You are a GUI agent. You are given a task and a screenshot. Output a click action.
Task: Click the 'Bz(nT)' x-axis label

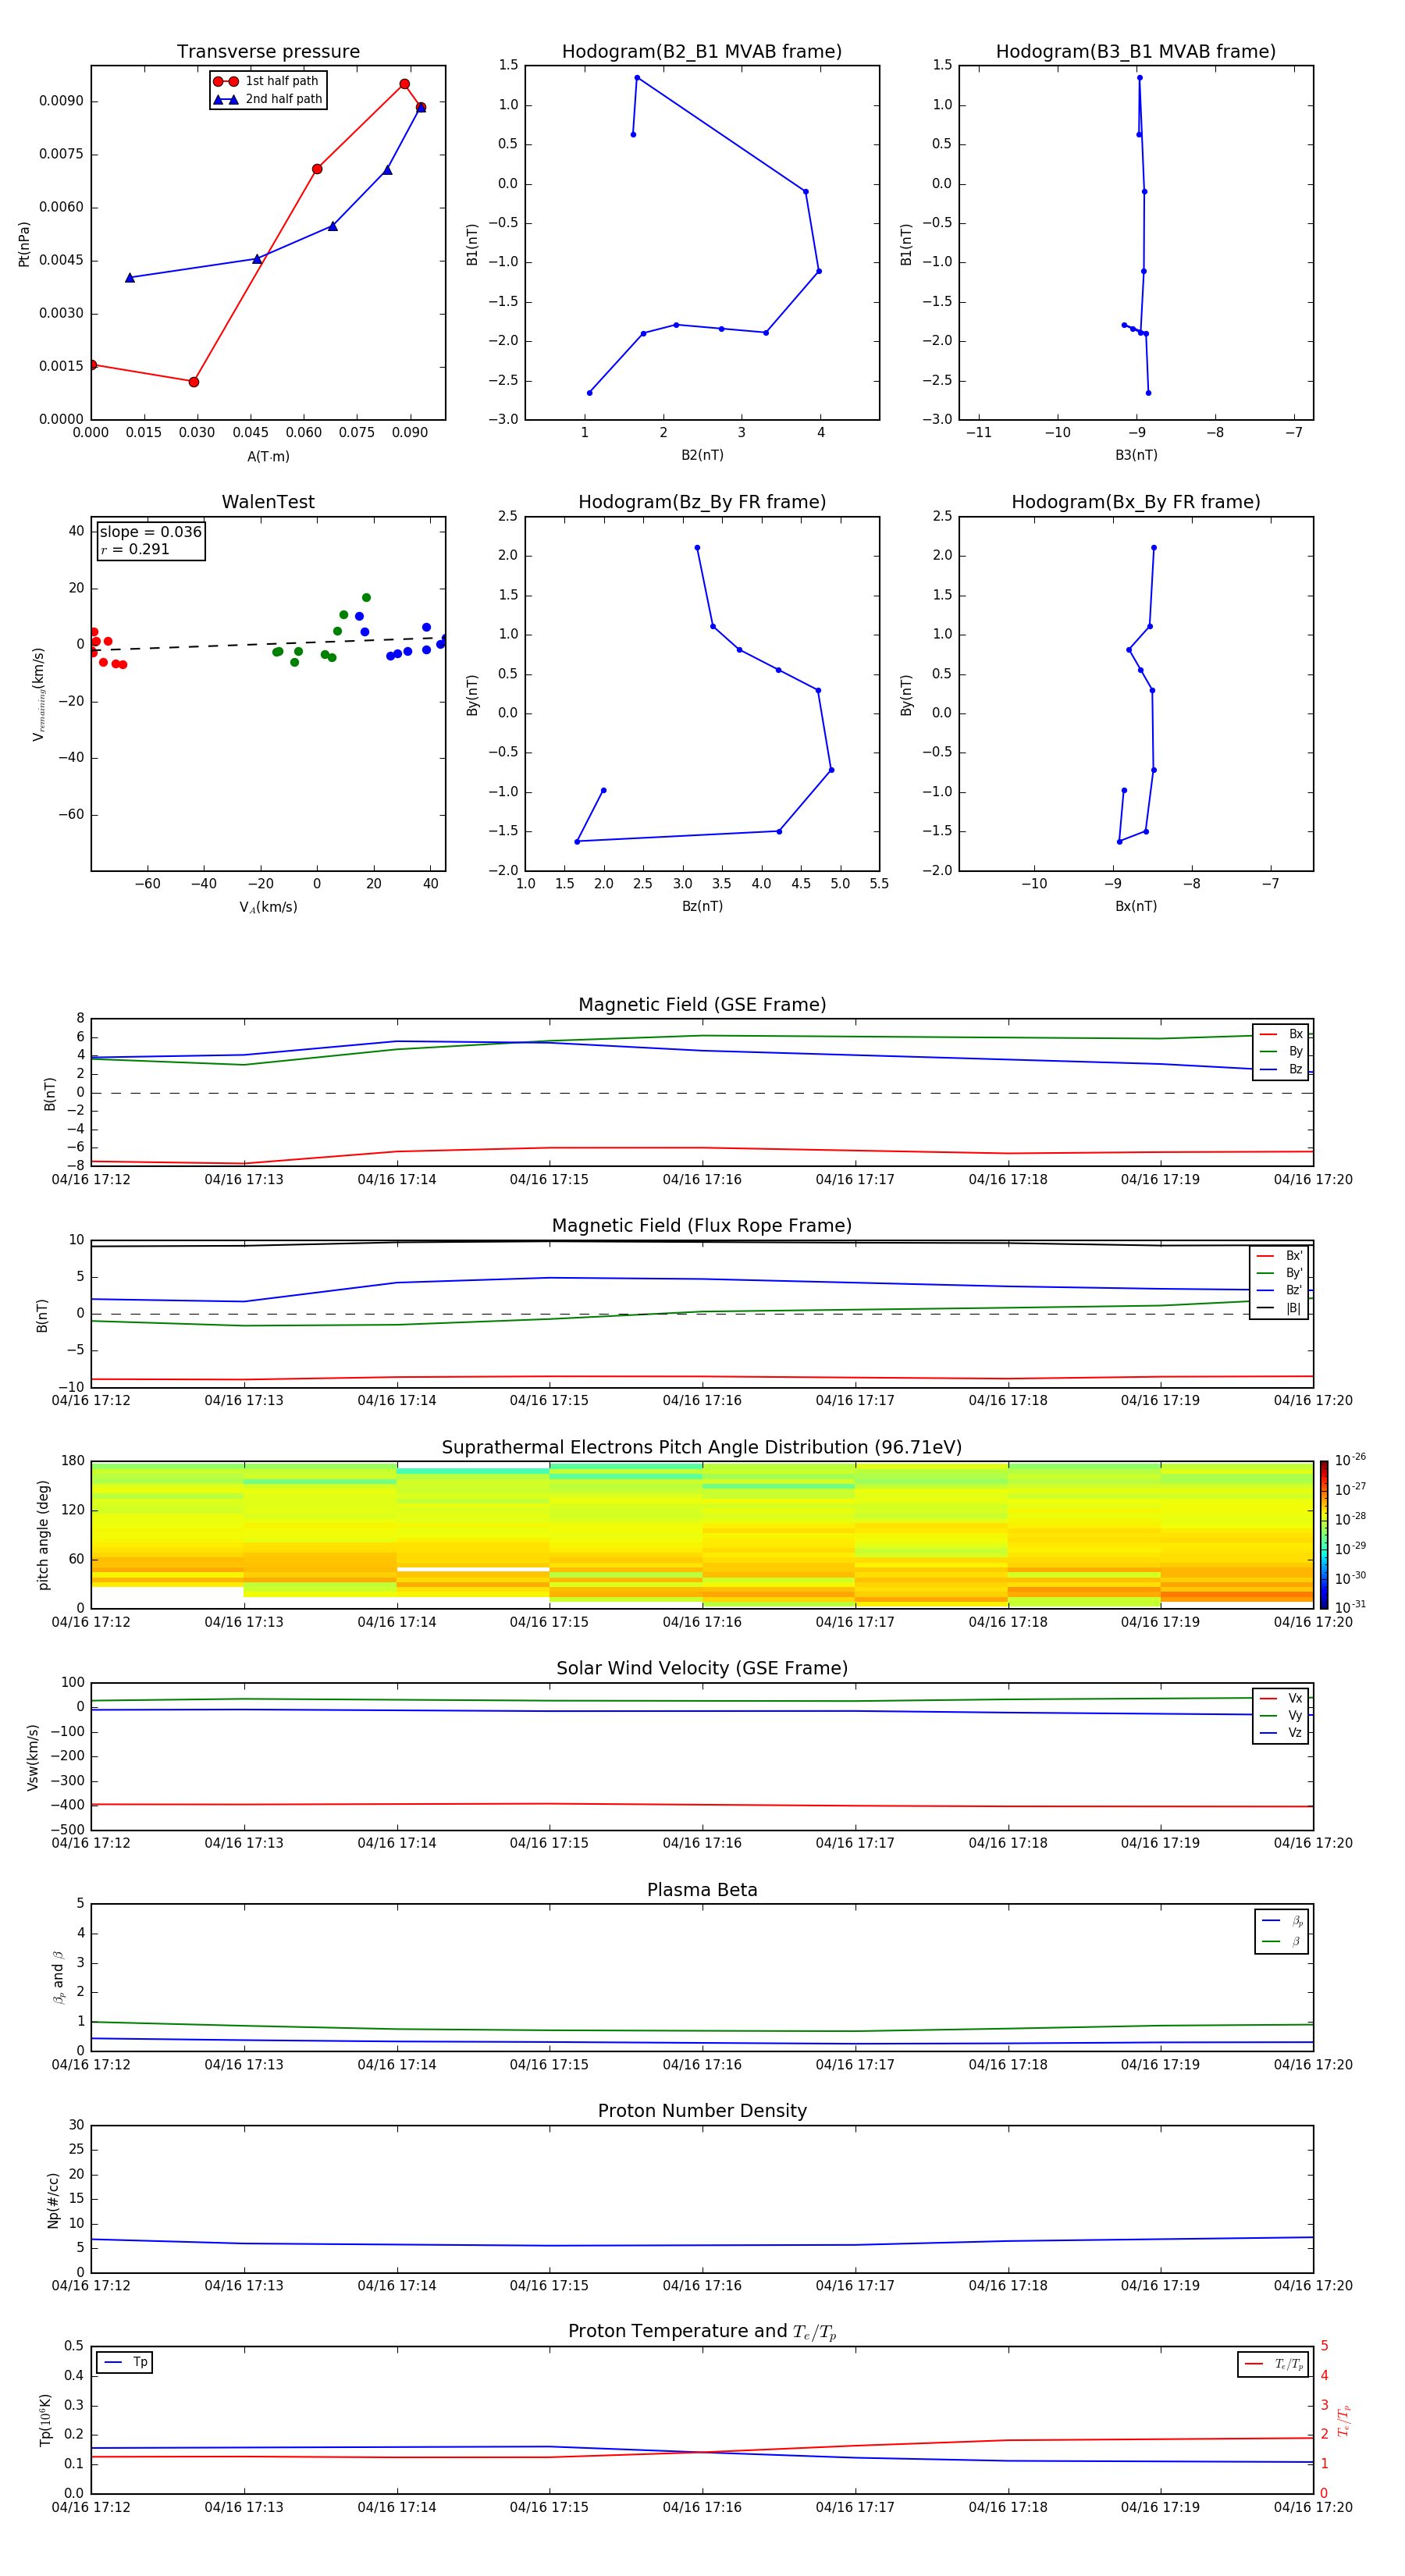702,906
